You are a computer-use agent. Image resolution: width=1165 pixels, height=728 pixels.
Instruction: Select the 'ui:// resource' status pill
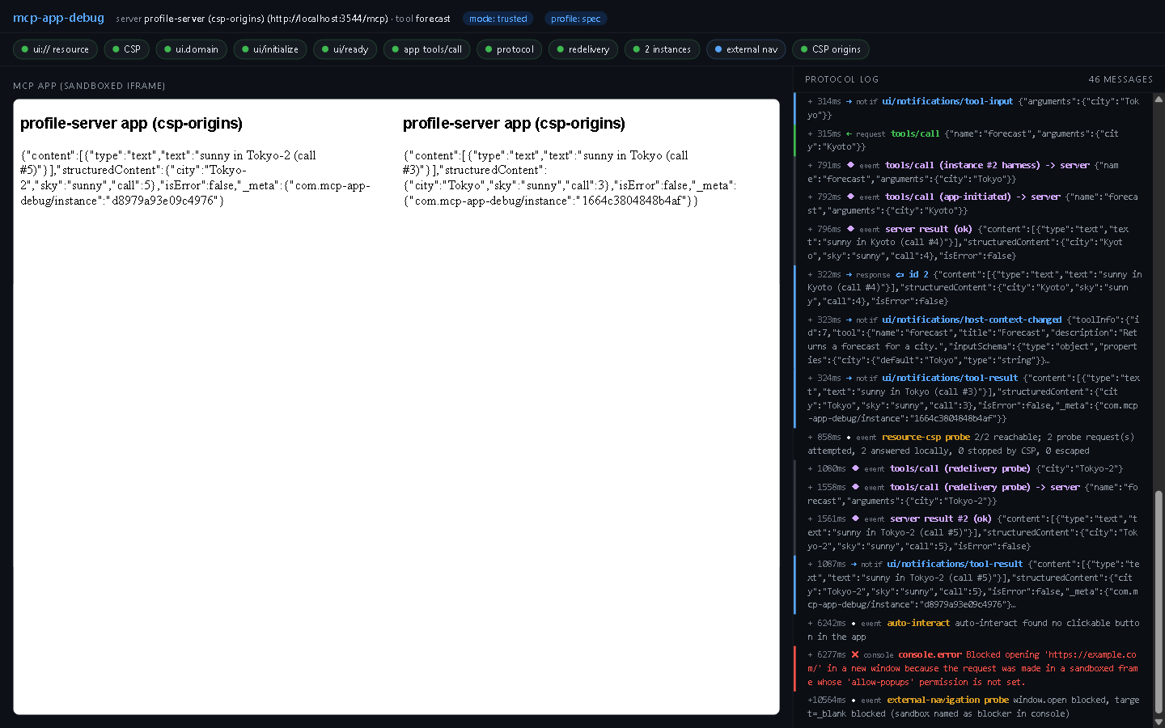pyautogui.click(x=55, y=49)
